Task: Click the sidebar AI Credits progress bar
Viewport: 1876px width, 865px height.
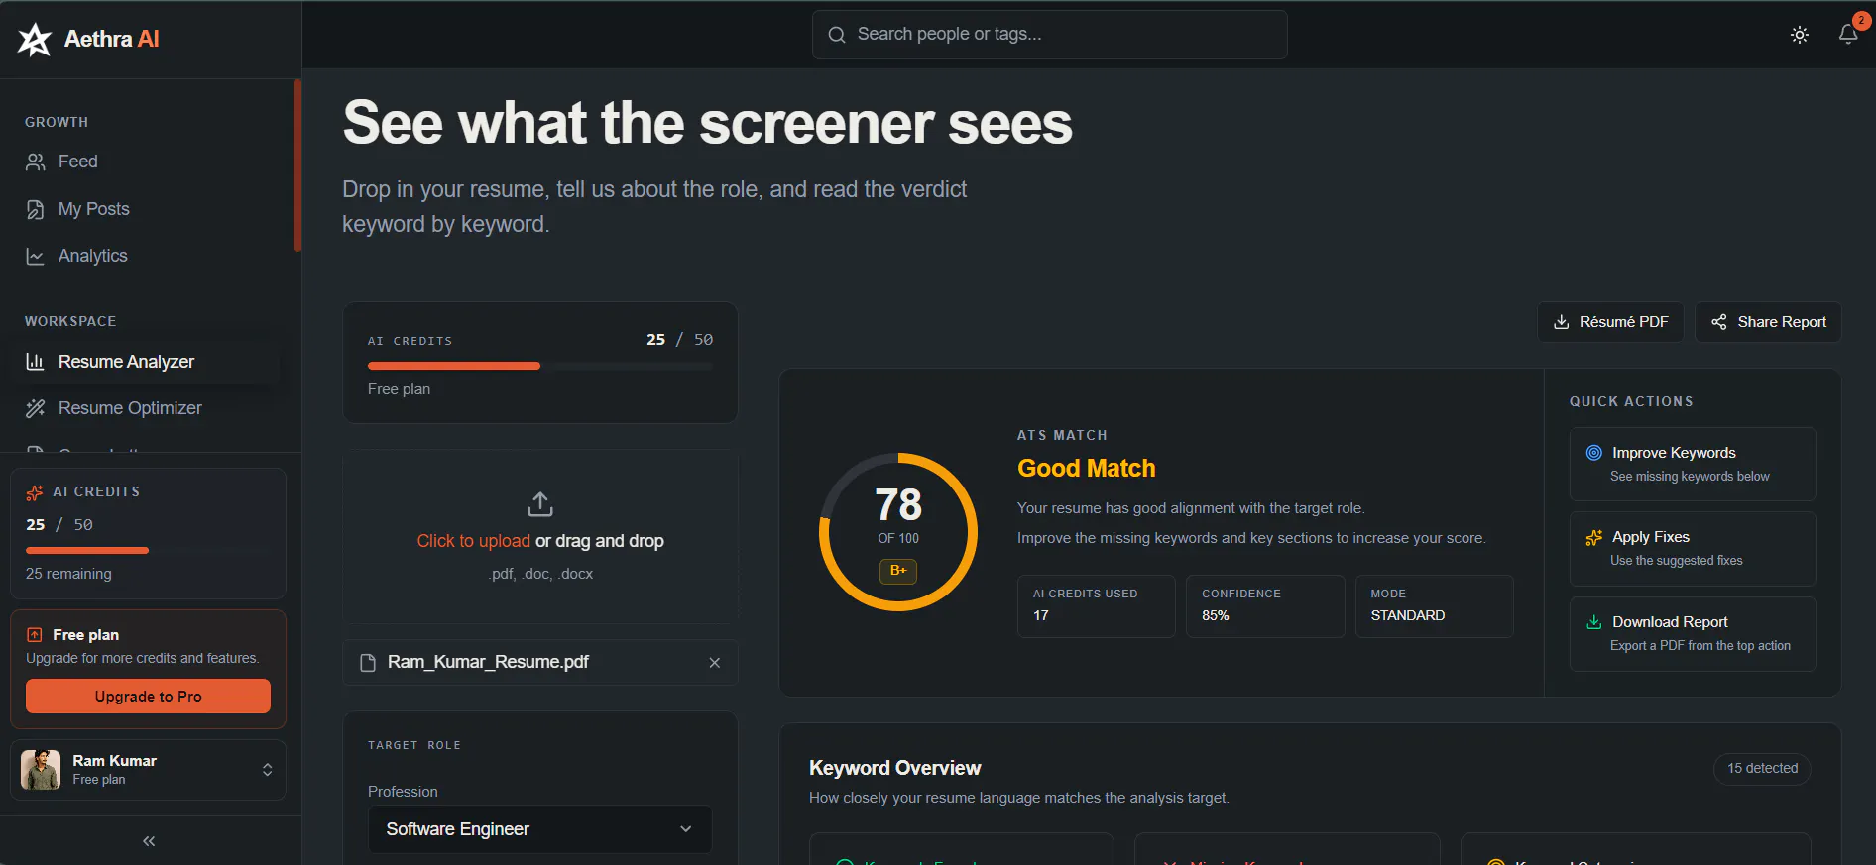Action: tap(148, 550)
